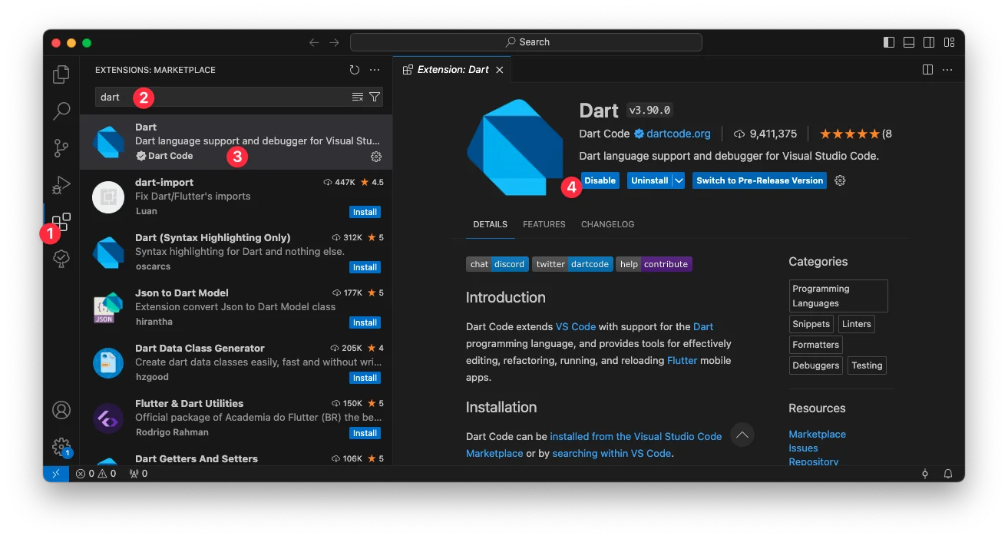Click the Uninstall button
The width and height of the screenshot is (1008, 539).
649,180
